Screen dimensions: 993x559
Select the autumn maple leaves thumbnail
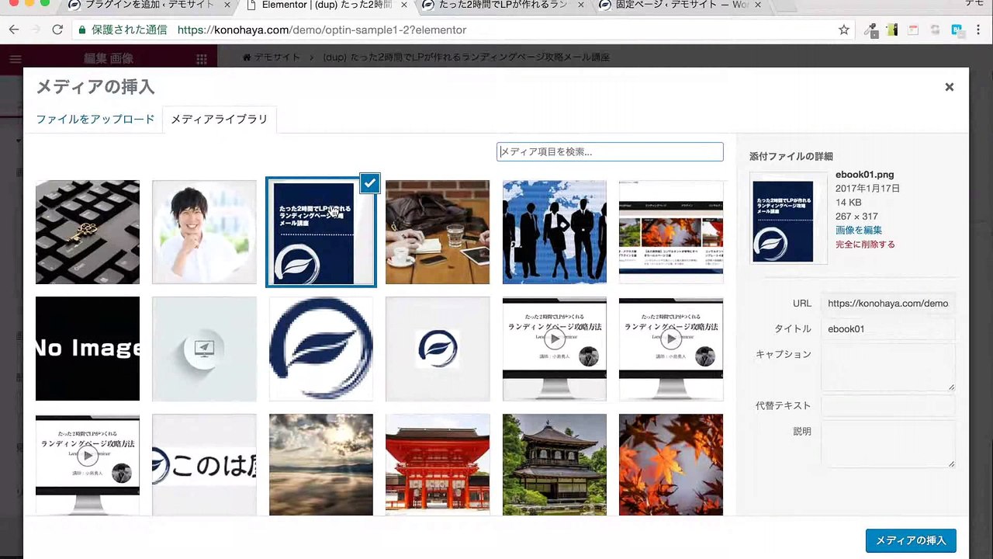click(671, 464)
